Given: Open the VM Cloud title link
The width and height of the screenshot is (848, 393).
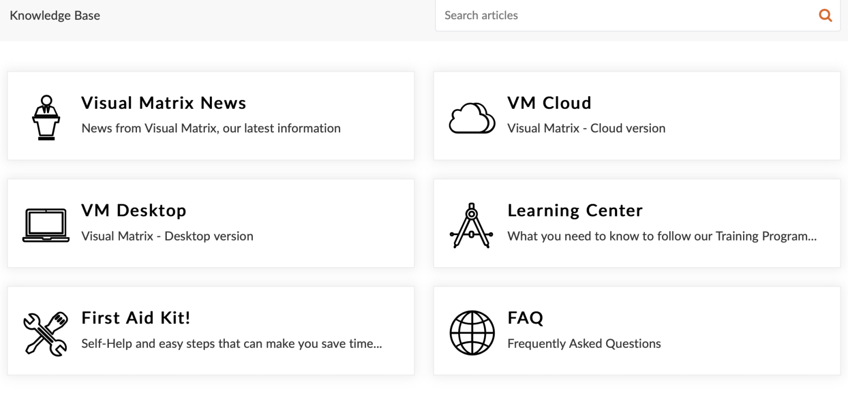Looking at the screenshot, I should coord(549,103).
